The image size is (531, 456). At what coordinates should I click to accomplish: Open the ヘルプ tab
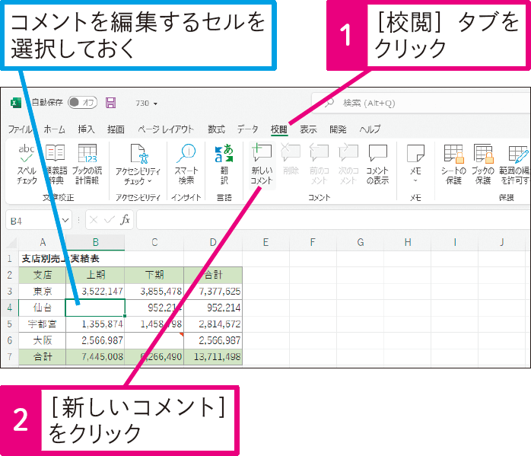(370, 129)
